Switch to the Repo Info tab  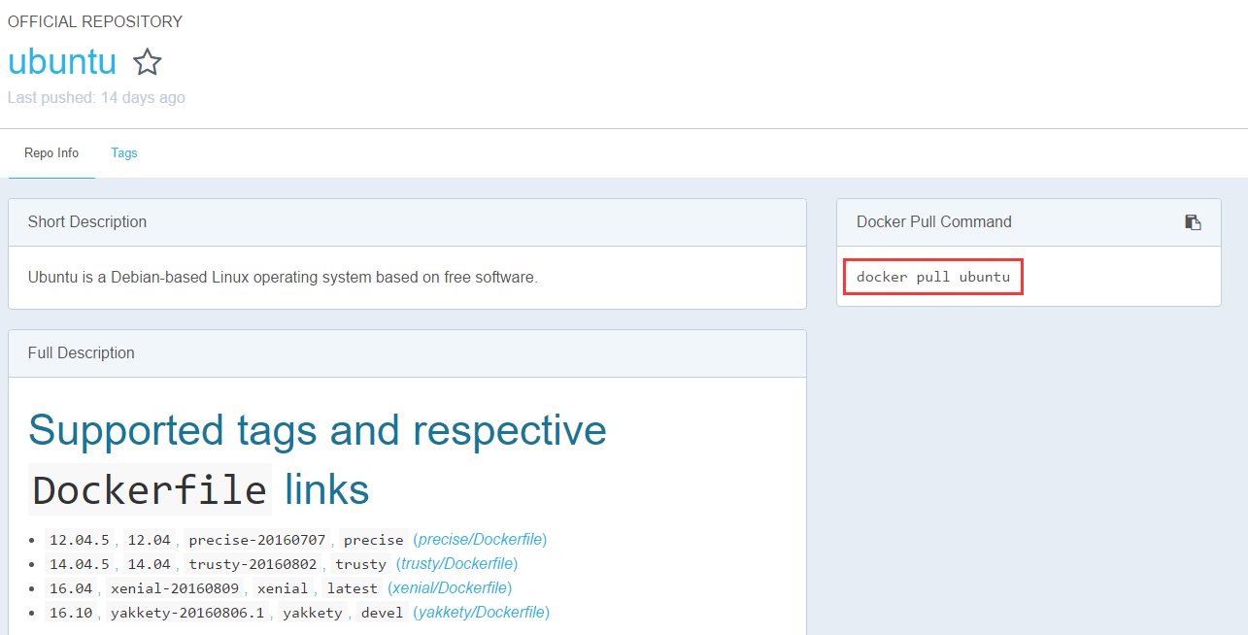click(51, 153)
